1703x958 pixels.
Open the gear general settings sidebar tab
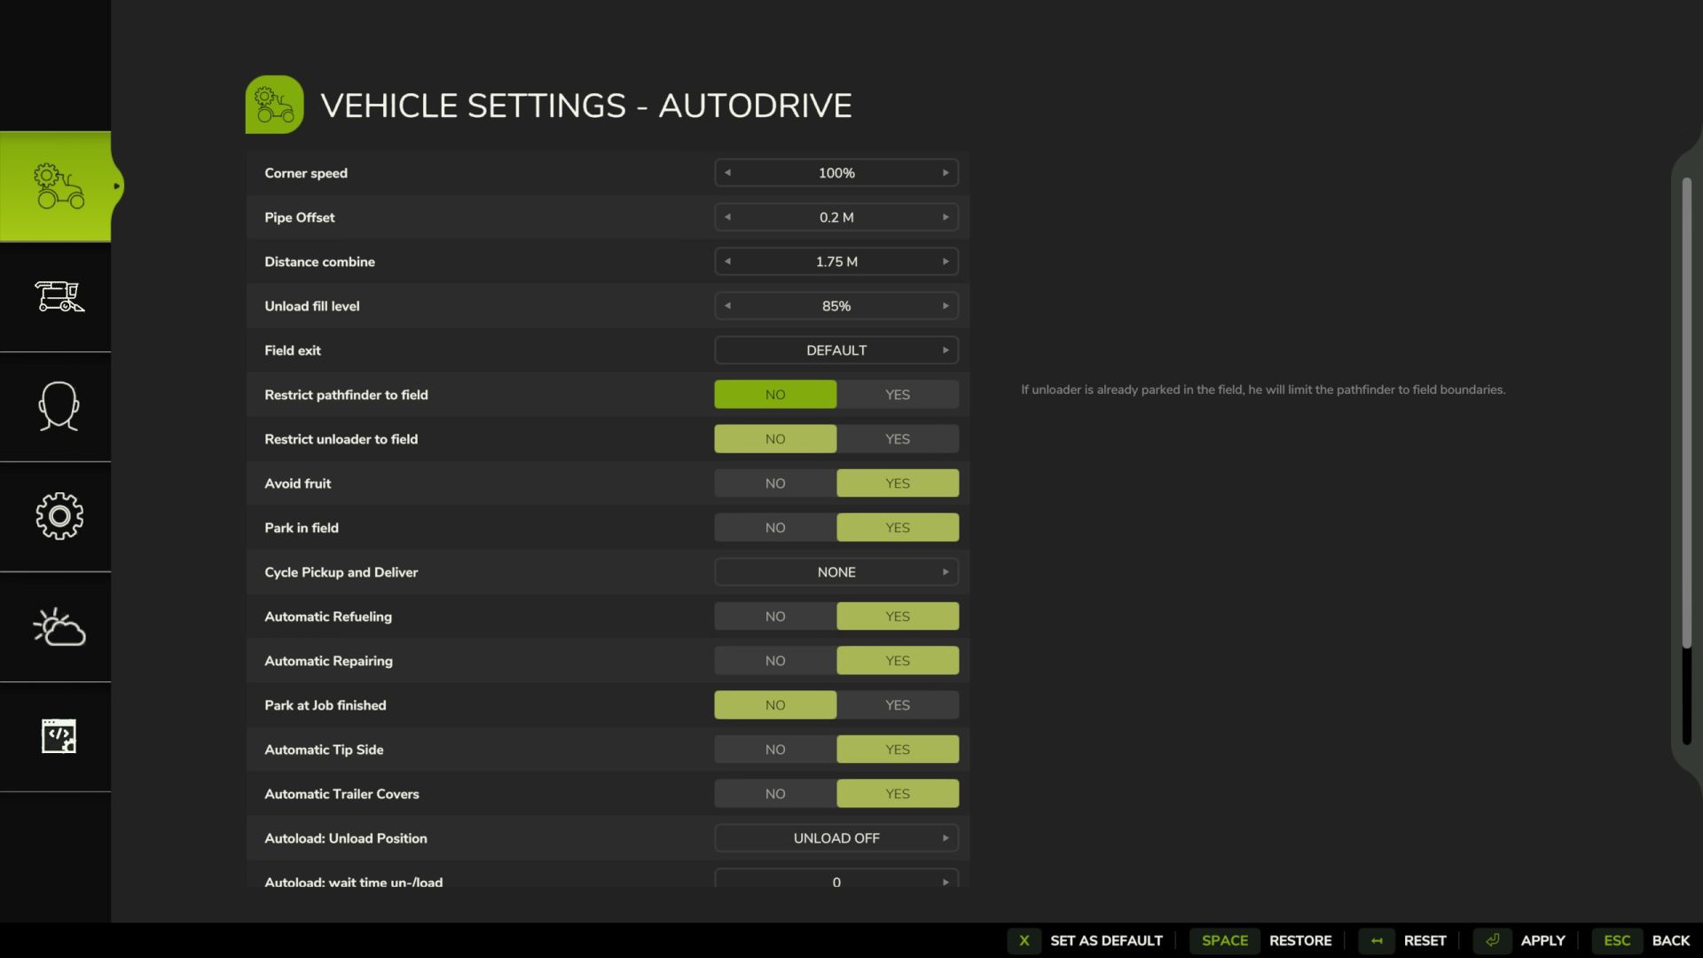click(x=59, y=516)
